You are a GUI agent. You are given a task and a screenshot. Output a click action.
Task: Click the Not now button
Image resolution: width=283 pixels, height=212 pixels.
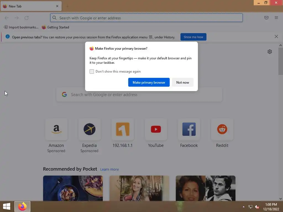(183, 82)
